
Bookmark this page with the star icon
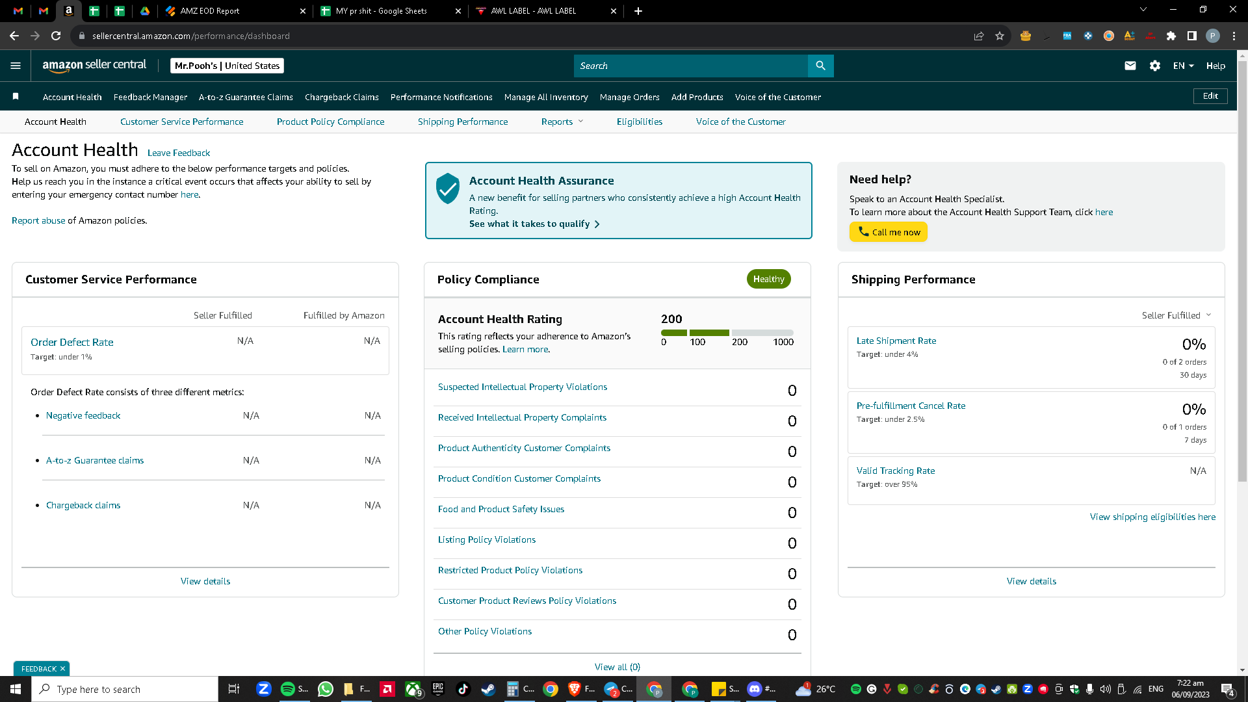coord(1000,36)
